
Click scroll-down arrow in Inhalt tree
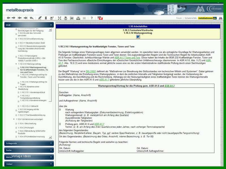[x=50, y=137]
